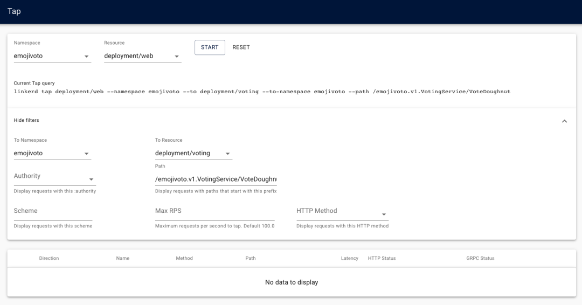The height and width of the screenshot is (305, 582).
Task: Click the Current Tap query label
Action: (34, 83)
